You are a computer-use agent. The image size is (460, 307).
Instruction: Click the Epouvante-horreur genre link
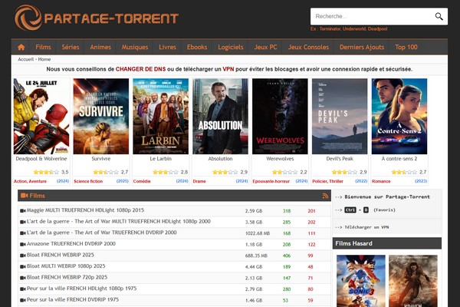click(271, 181)
